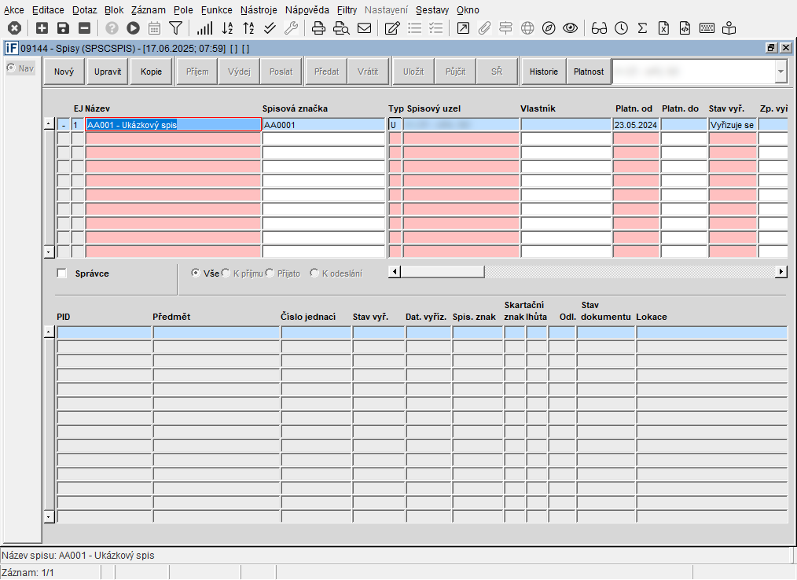Click the eye icon in the toolbar
797x580 pixels.
click(x=570, y=28)
